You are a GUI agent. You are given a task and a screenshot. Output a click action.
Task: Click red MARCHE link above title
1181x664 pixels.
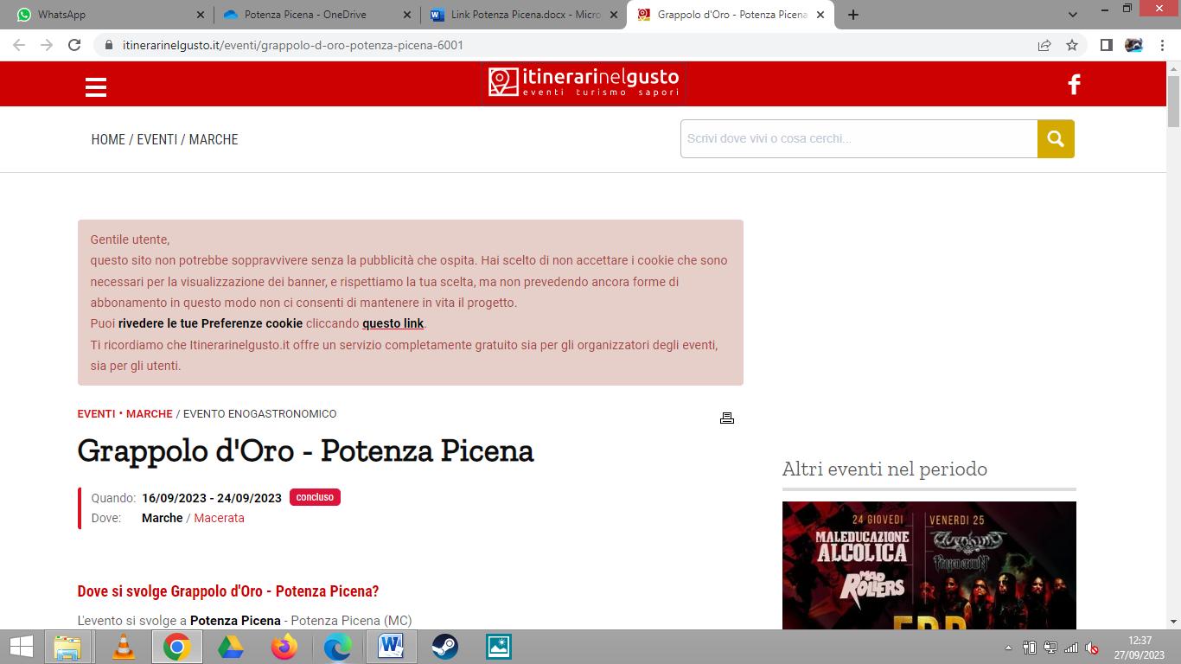pos(150,414)
